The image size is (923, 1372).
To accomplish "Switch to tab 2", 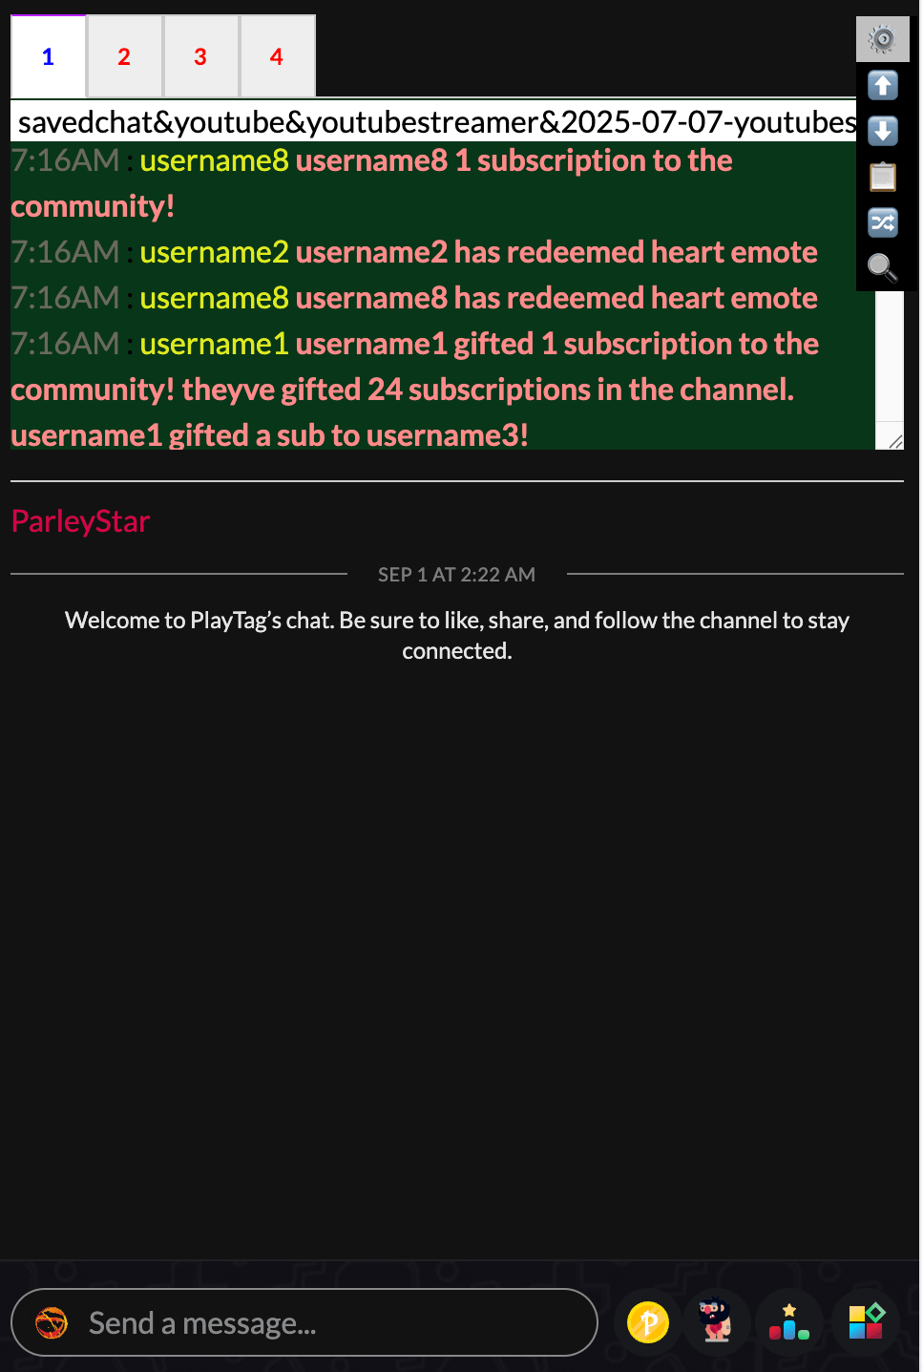I will point(124,56).
